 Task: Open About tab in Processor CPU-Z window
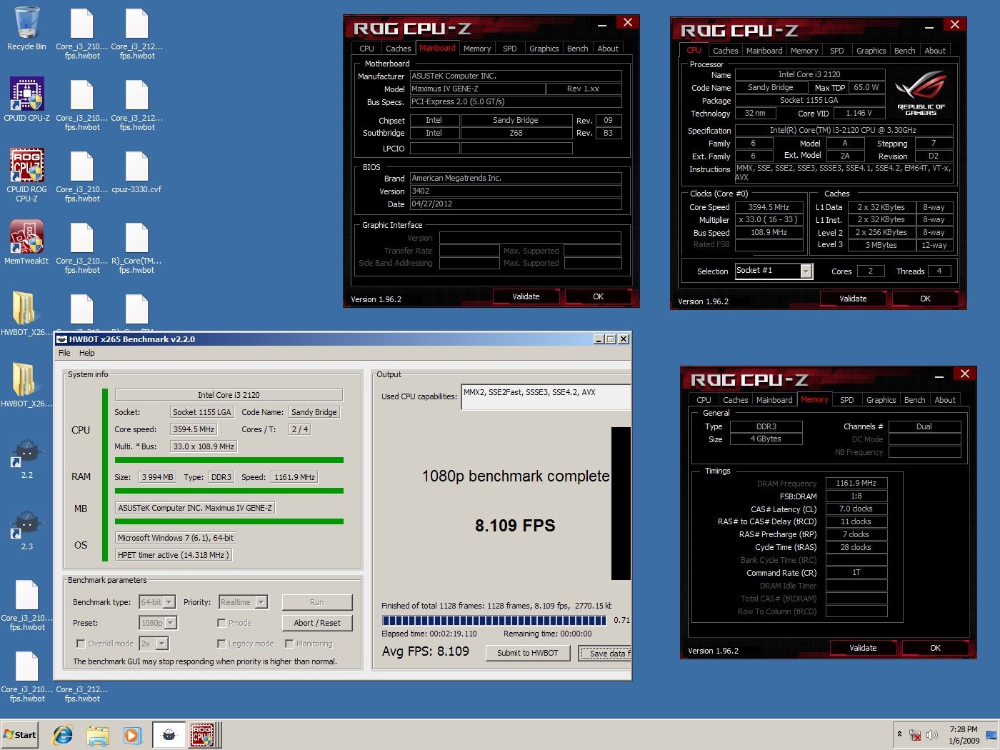pos(935,51)
